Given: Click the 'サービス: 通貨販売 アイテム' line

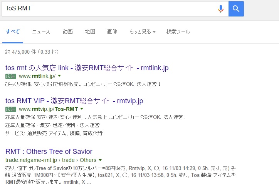Looking at the screenshot, I should 54,133.
